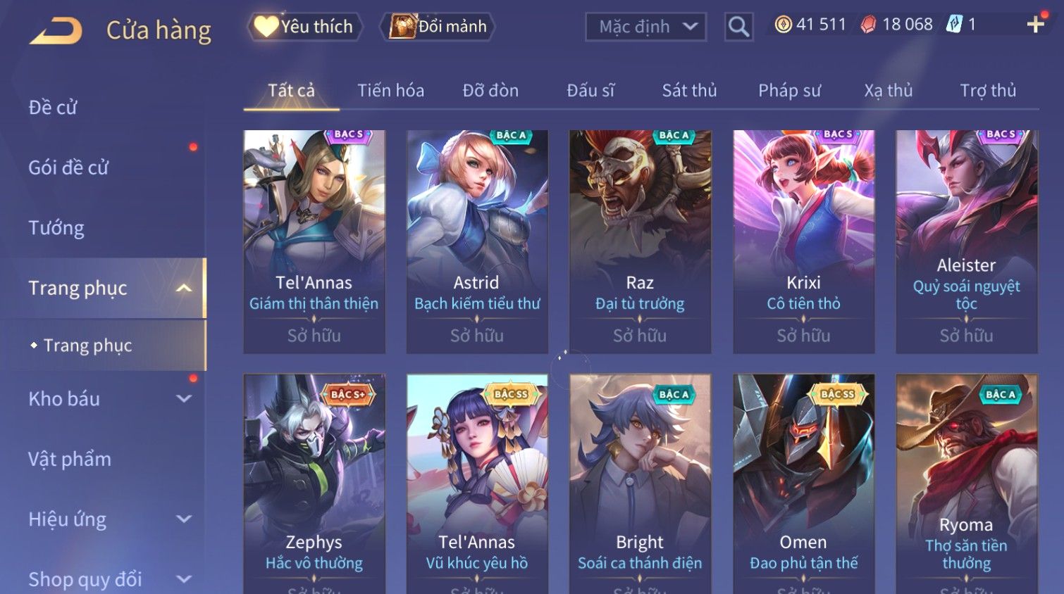The image size is (1064, 594).
Task: Expand the Kho báu sidebar section
Action: [x=184, y=398]
